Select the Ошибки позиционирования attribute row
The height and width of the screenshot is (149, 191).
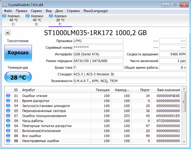click(x=44, y=116)
